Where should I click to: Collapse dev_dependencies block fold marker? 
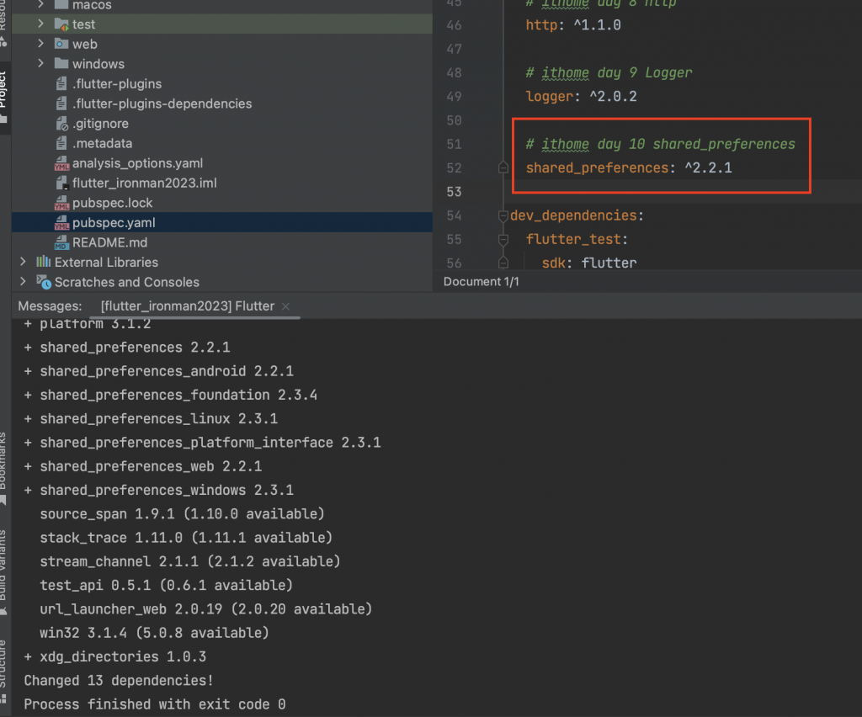click(x=503, y=215)
